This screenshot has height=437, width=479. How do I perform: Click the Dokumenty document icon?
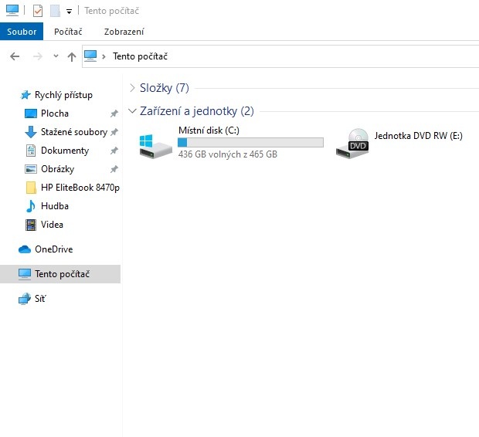(31, 151)
